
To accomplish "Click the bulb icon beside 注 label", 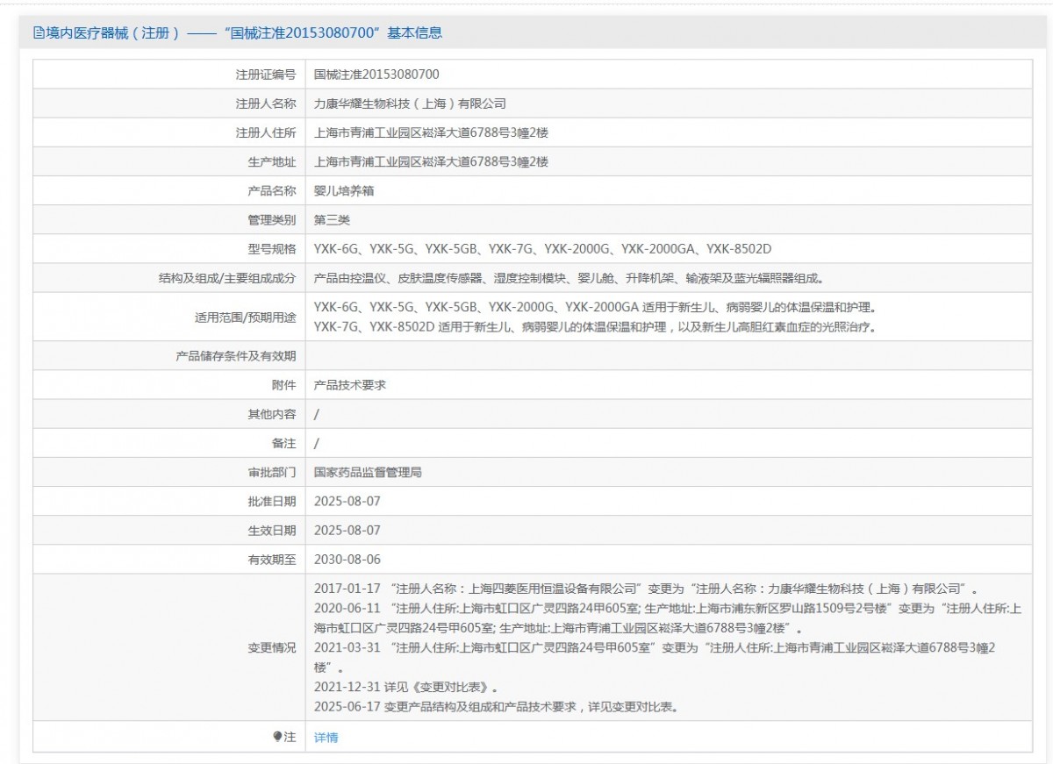I will (x=277, y=737).
